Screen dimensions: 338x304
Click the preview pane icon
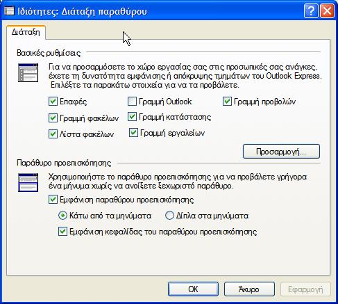(28, 182)
